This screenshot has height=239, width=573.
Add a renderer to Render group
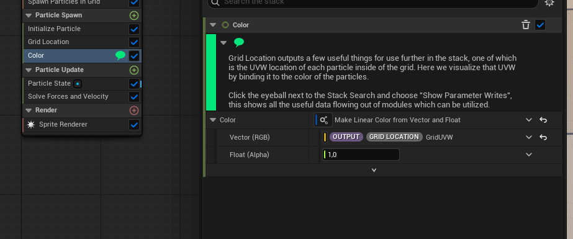[x=134, y=110]
